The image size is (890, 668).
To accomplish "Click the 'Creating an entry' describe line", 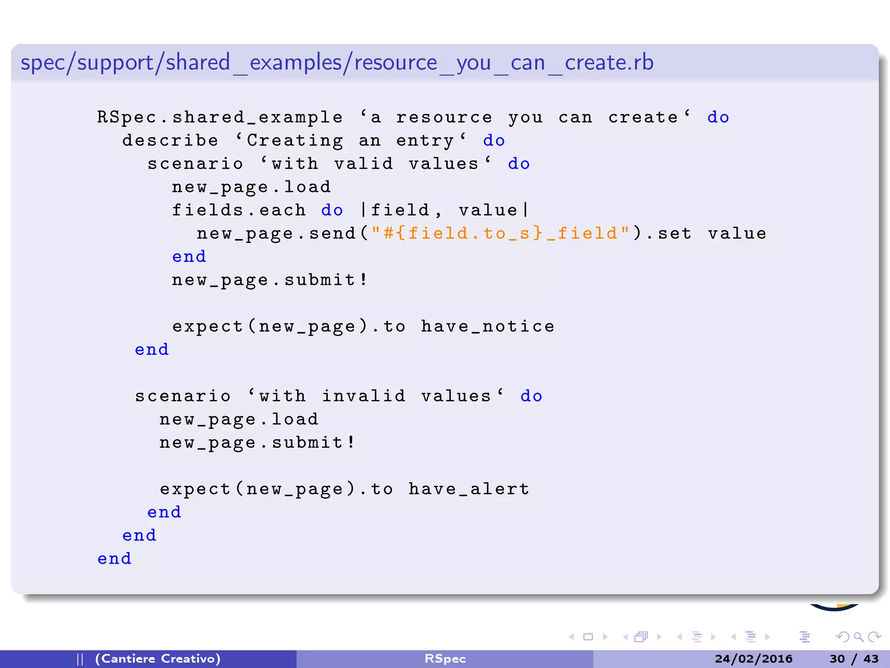I will (313, 140).
